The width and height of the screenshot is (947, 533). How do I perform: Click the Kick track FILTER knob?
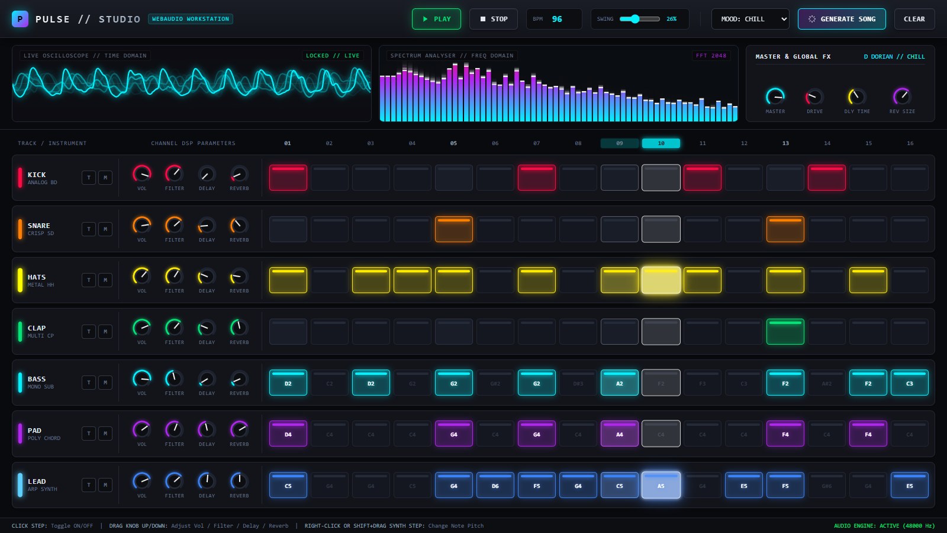pyautogui.click(x=174, y=174)
